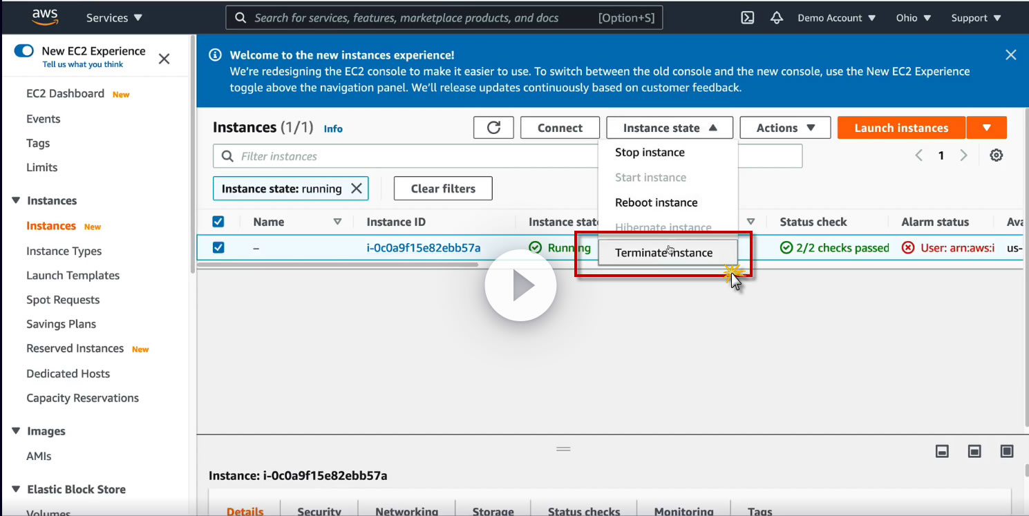Open the Demo Account menu

tap(836, 18)
